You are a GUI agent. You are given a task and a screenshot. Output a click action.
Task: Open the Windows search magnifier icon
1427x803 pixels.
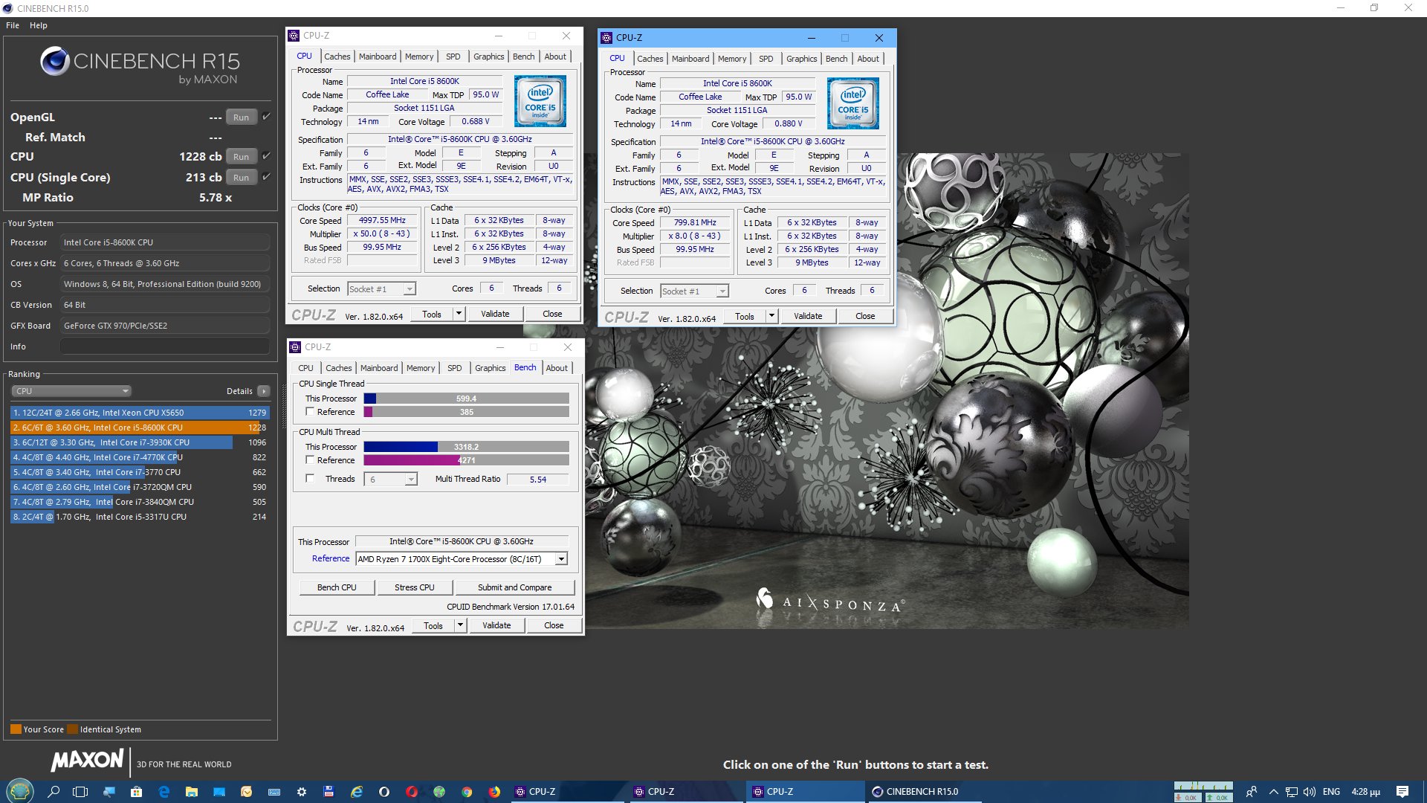[54, 792]
